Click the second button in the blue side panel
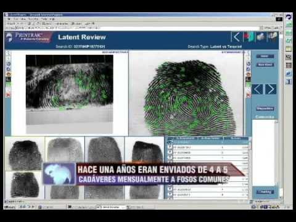 (265, 65)
